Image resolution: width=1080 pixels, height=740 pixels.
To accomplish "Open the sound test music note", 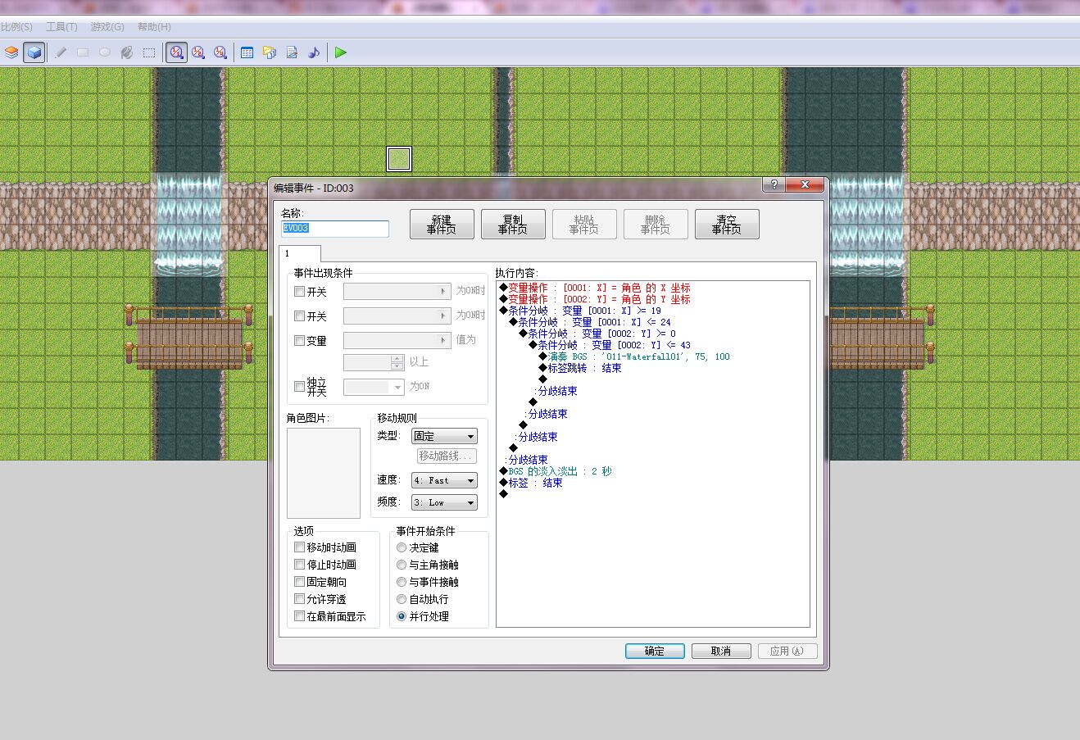I will 314,52.
